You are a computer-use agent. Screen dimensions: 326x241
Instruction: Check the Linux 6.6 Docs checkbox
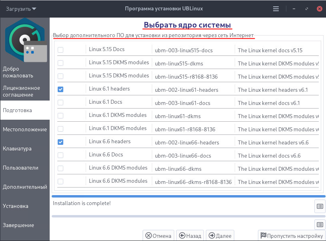(60, 155)
